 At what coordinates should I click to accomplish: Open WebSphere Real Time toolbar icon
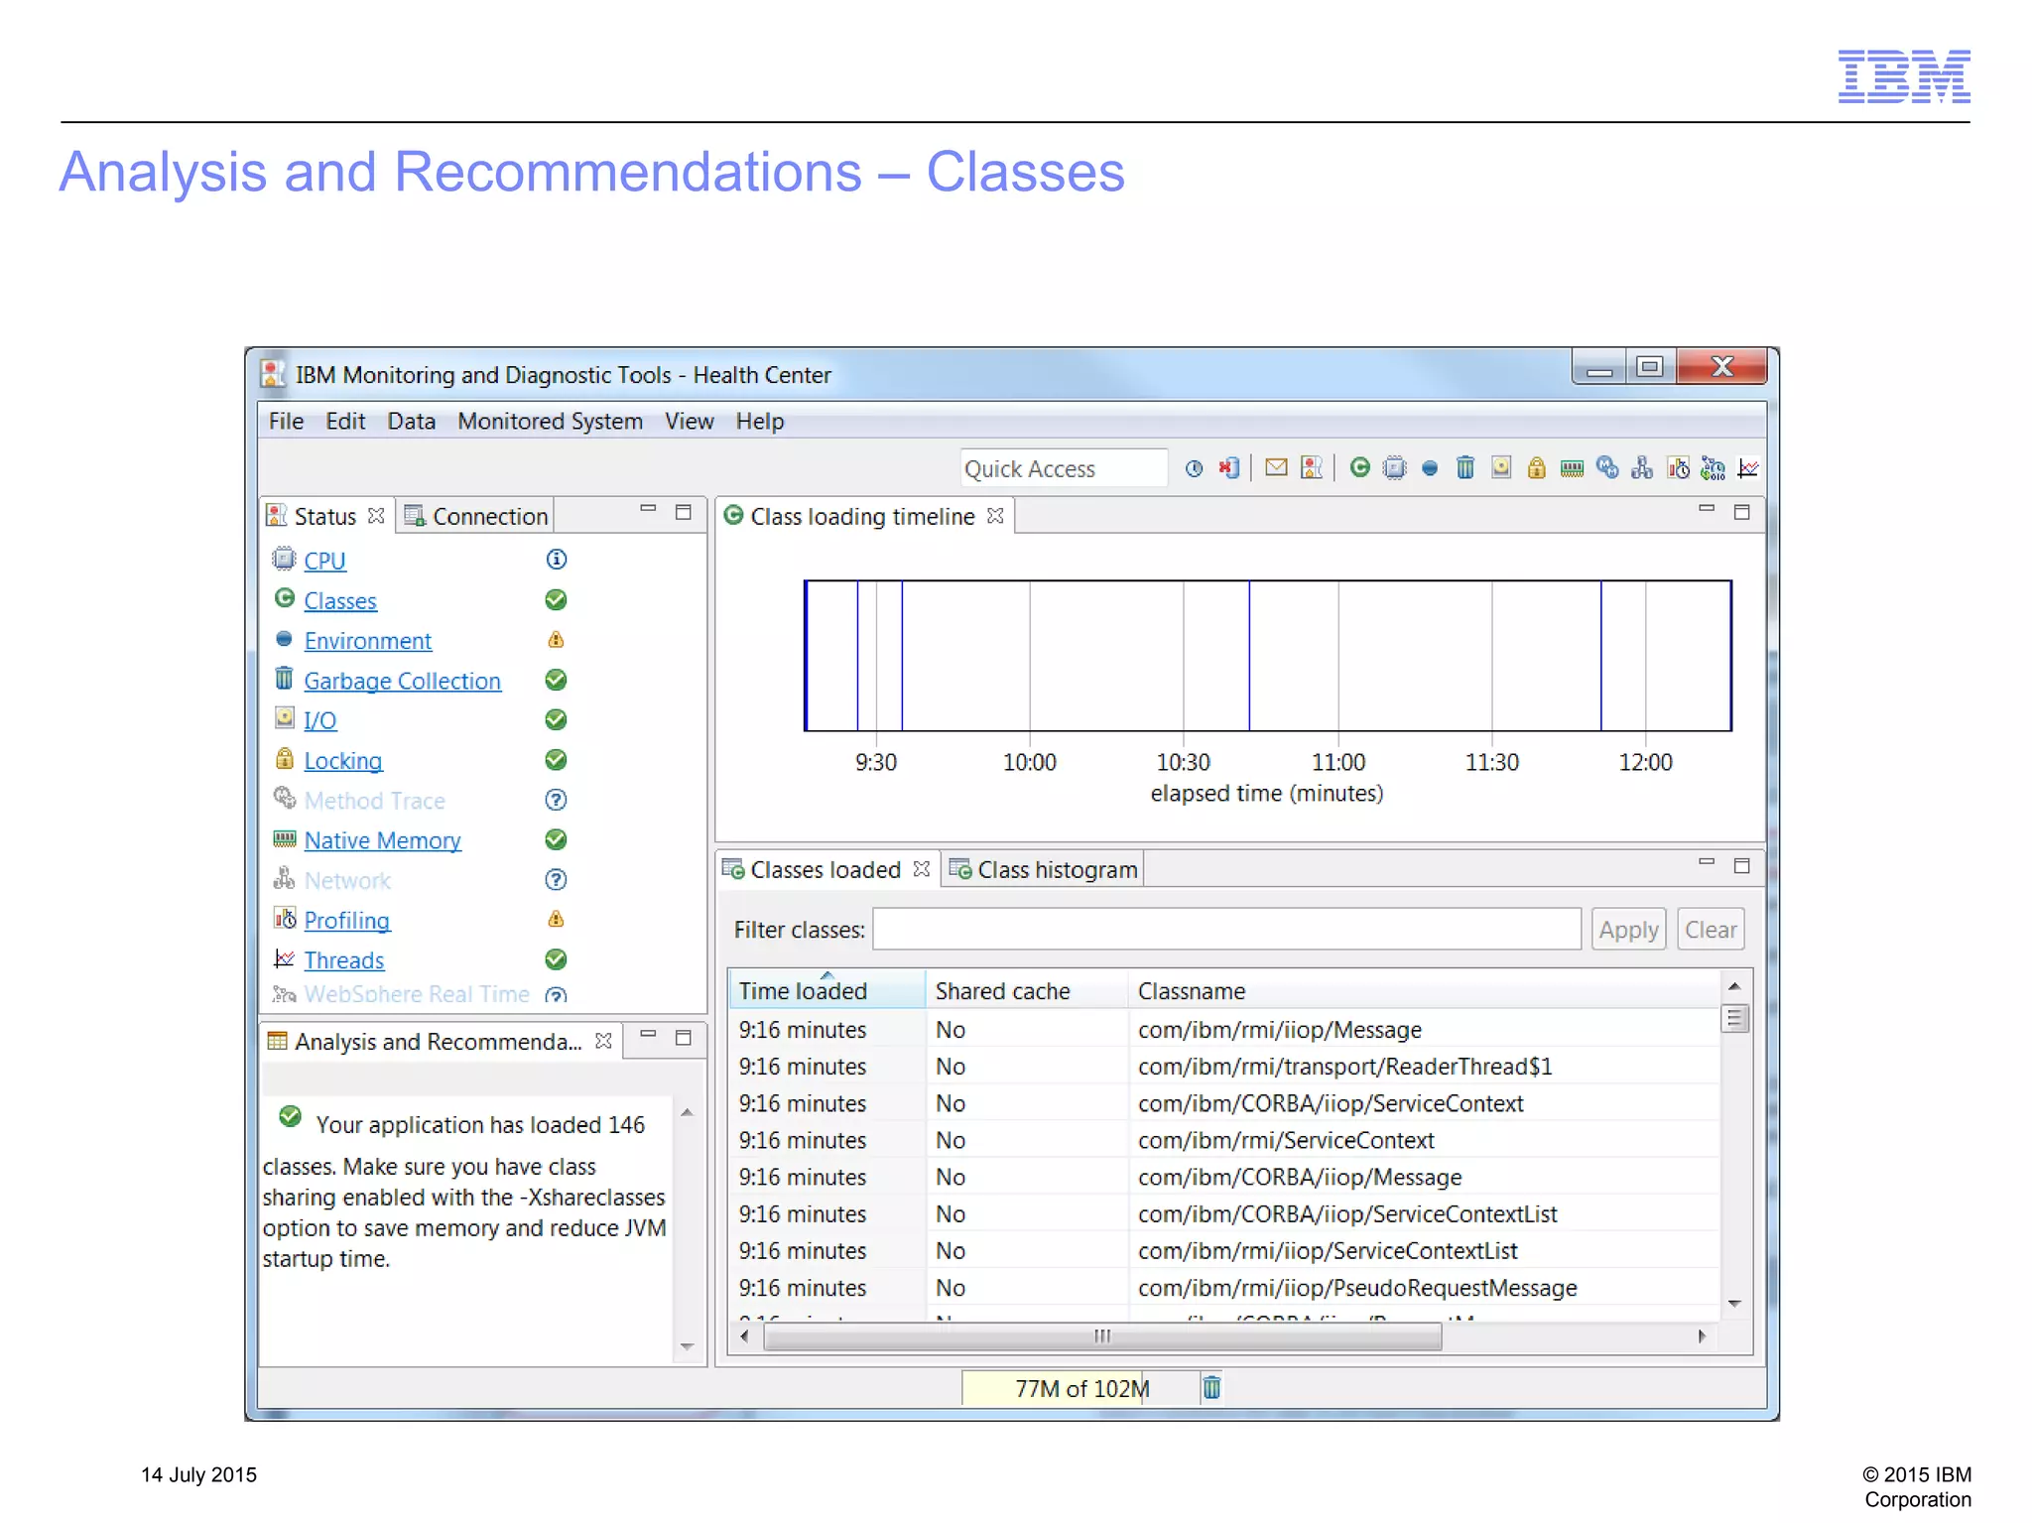(1714, 468)
